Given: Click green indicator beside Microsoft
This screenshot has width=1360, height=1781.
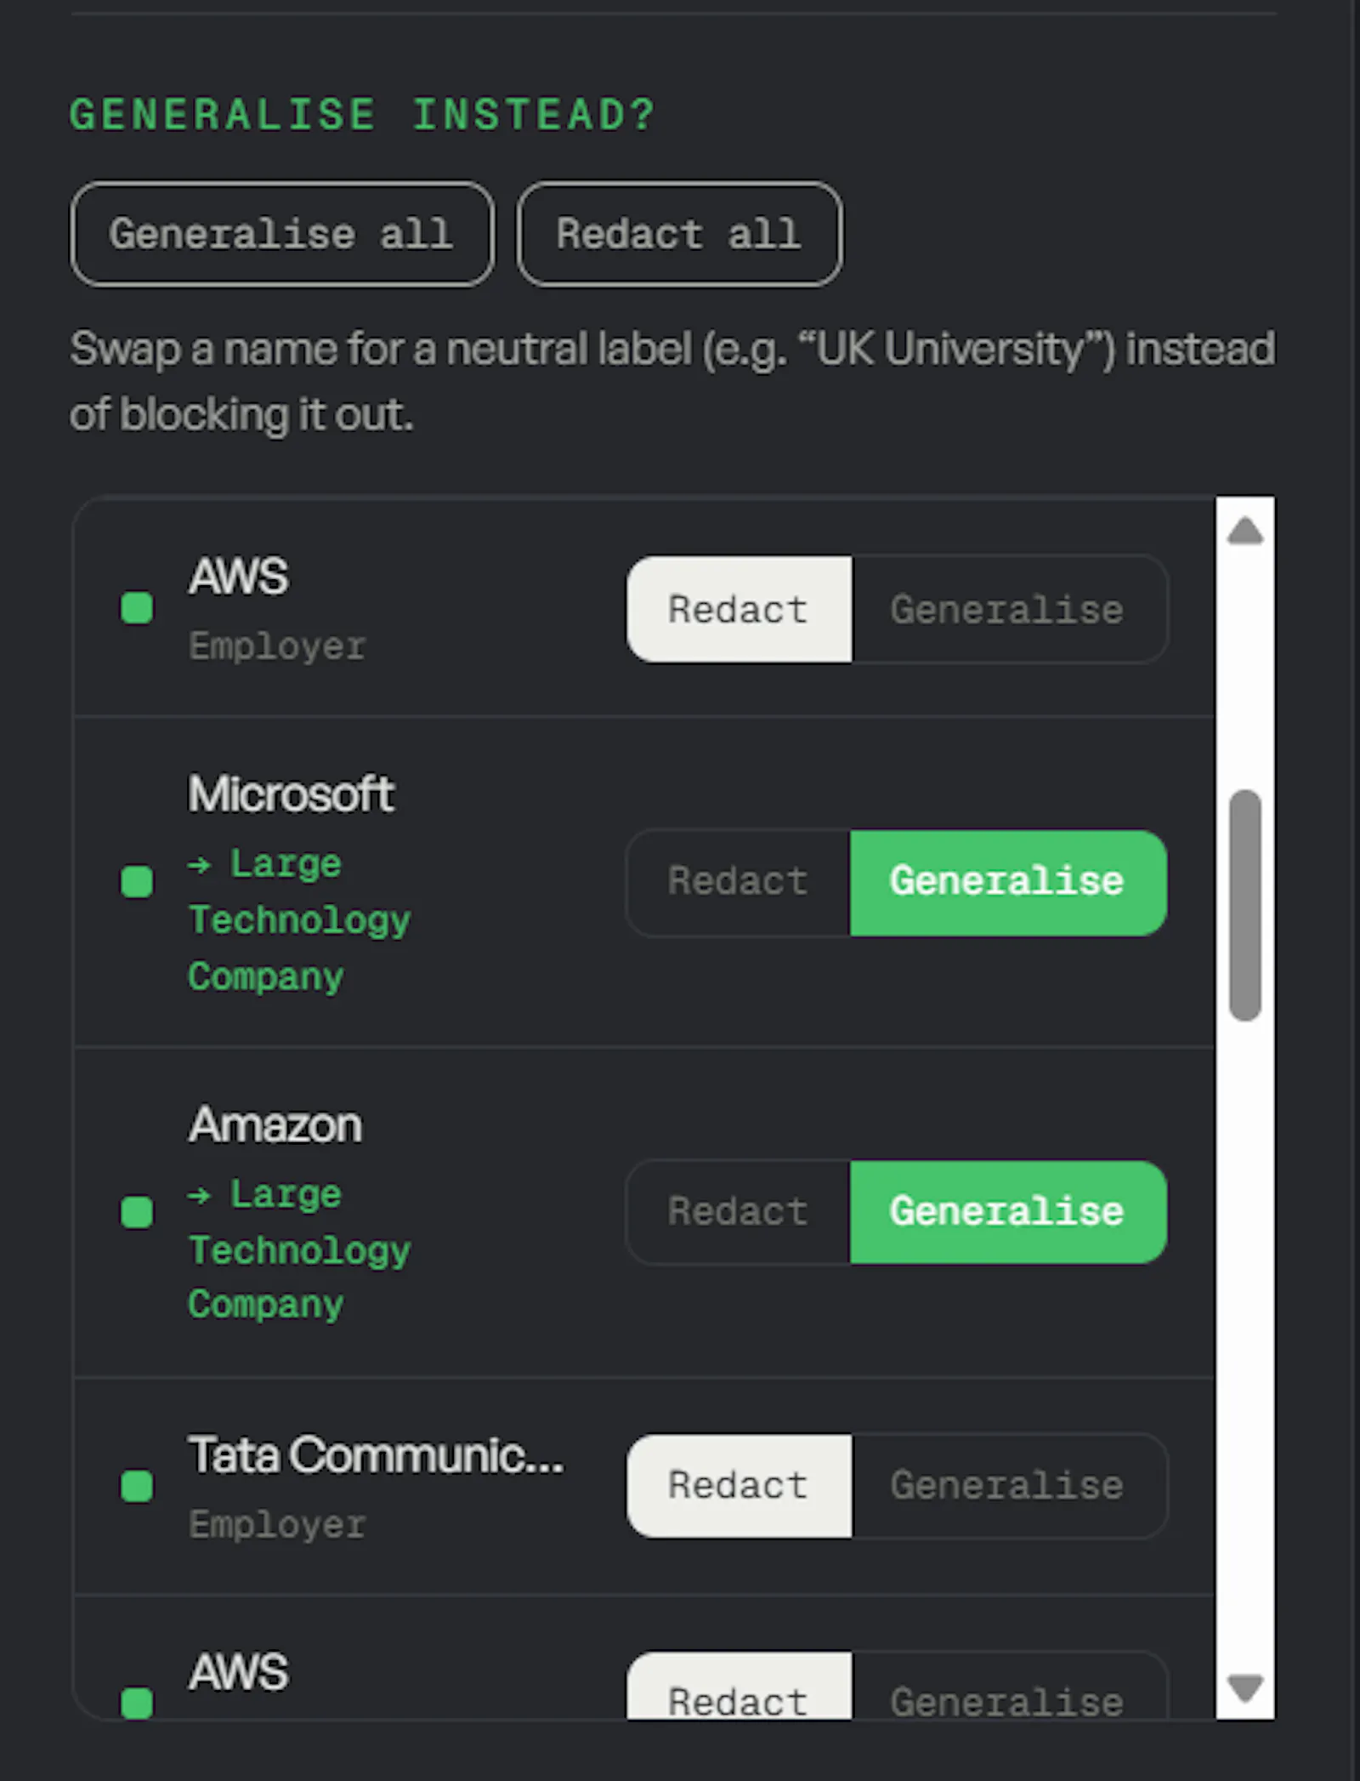Looking at the screenshot, I should (x=137, y=882).
